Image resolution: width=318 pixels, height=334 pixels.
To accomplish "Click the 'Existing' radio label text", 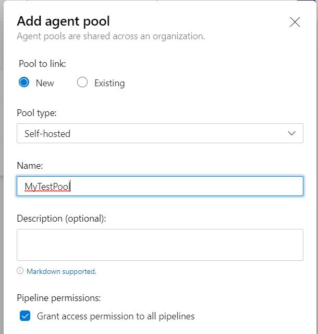I will [x=109, y=83].
